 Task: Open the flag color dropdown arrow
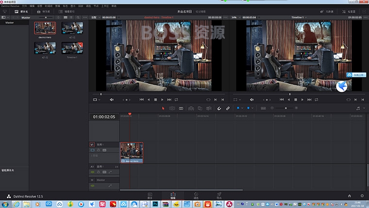coord(242,108)
